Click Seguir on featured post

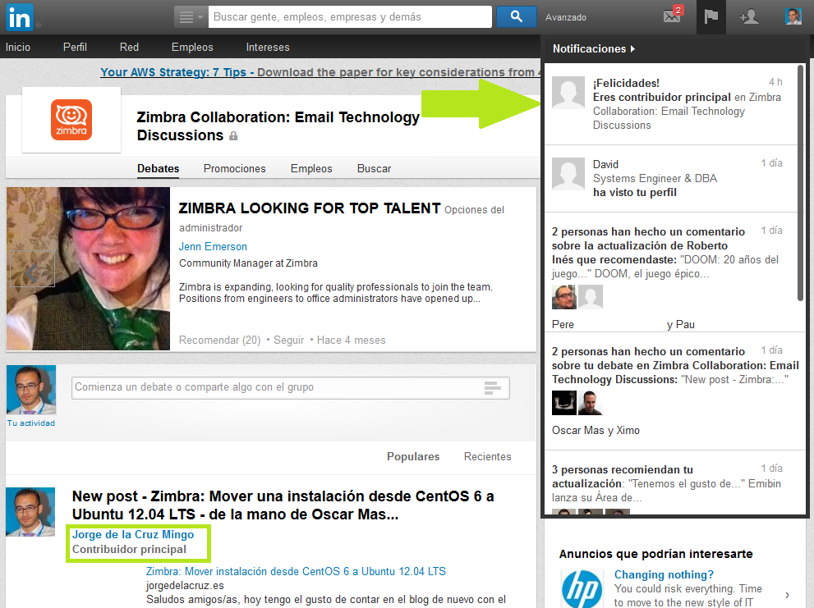[288, 341]
